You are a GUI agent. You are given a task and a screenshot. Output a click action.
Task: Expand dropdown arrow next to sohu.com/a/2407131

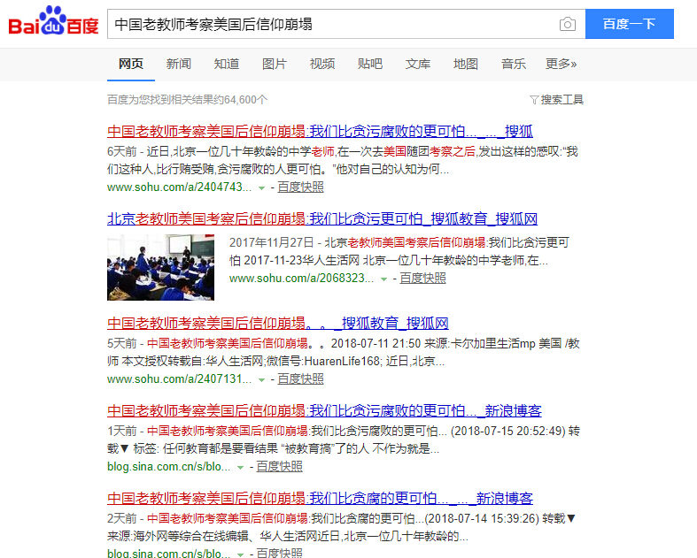[262, 380]
